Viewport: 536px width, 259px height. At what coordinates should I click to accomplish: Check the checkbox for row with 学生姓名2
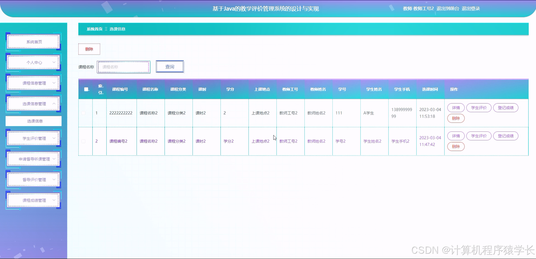tap(83, 141)
